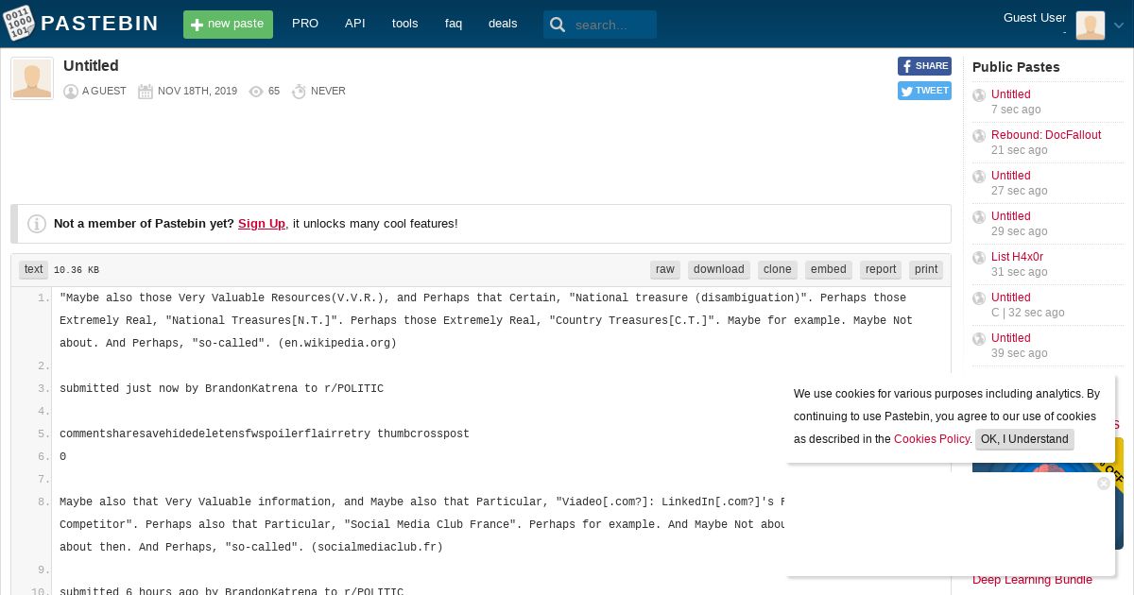1134x595 pixels.
Task: Print the paste
Action: pyautogui.click(x=926, y=270)
